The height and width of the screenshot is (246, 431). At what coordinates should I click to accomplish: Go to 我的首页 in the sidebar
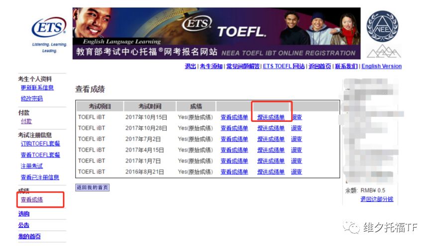pos(29,237)
